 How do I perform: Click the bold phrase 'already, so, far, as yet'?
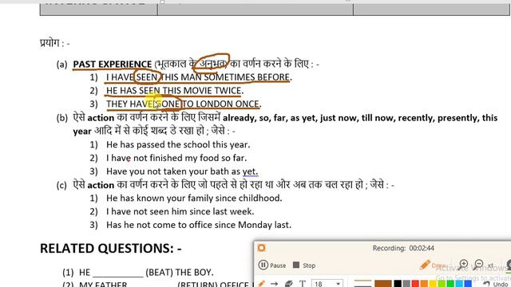(x=270, y=118)
